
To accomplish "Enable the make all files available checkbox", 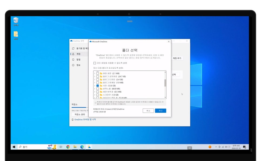I will 95,63.
